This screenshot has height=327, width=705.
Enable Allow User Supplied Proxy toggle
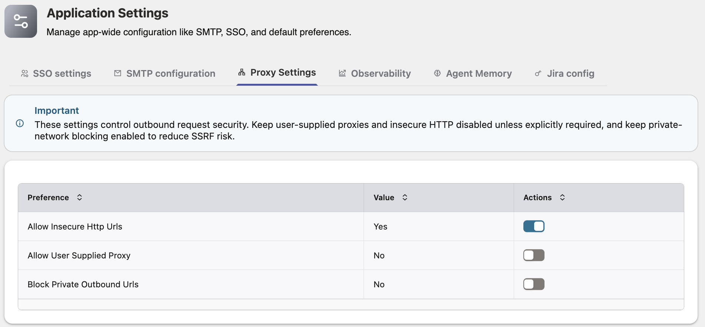(534, 255)
